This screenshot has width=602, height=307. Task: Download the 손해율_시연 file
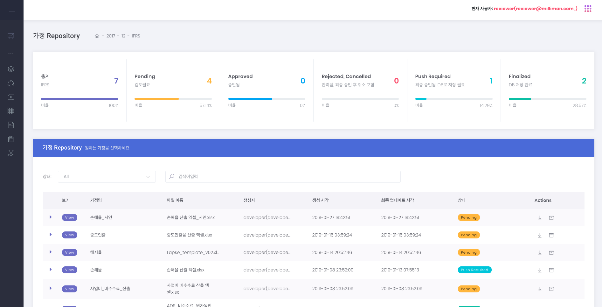tap(540, 218)
